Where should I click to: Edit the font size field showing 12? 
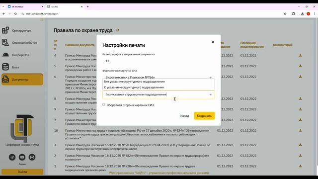[159, 61]
